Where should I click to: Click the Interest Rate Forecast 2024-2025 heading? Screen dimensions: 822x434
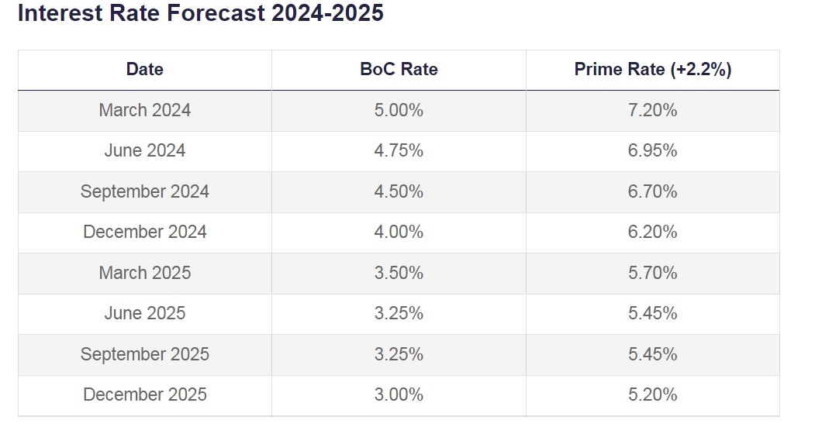pos(200,13)
